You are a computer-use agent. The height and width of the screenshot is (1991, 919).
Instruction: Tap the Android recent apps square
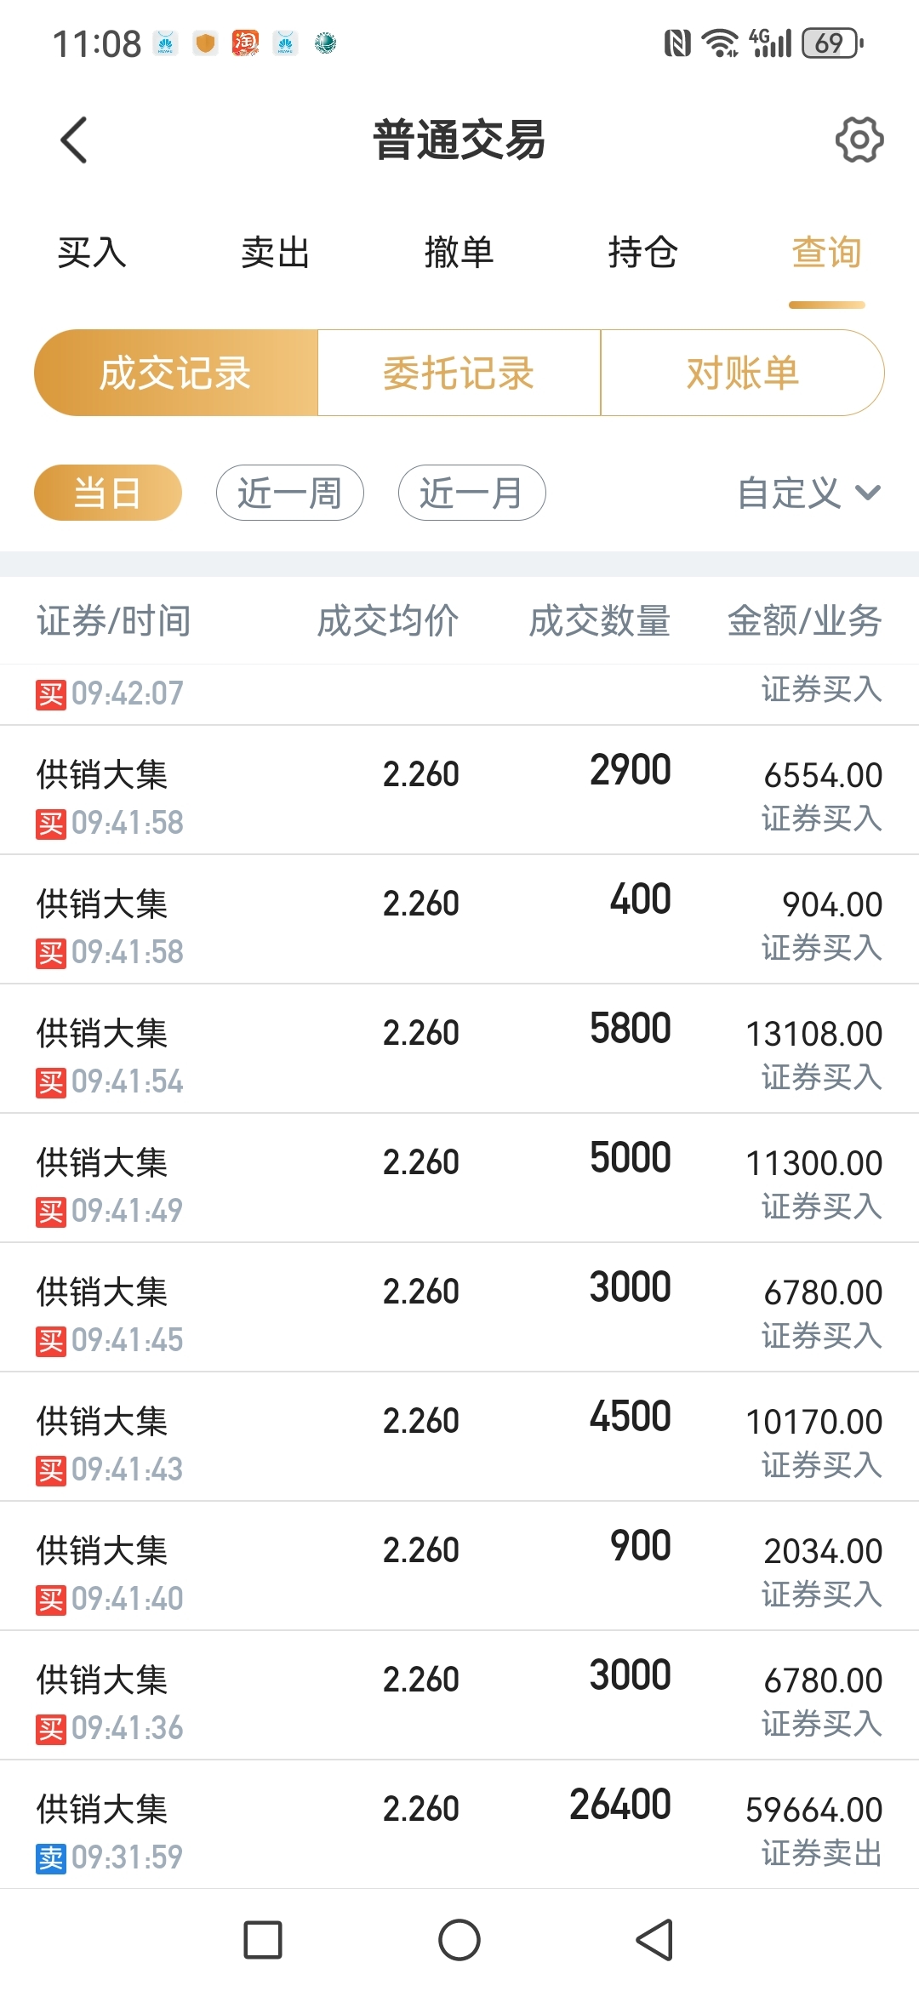[263, 1940]
